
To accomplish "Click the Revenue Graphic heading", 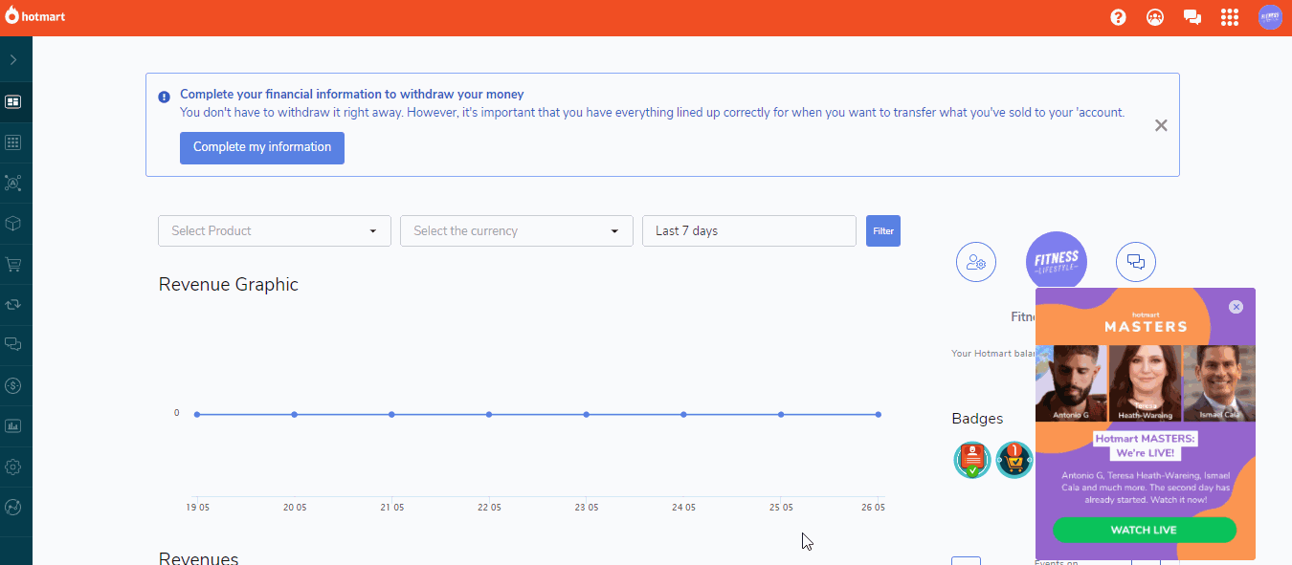I will [229, 284].
